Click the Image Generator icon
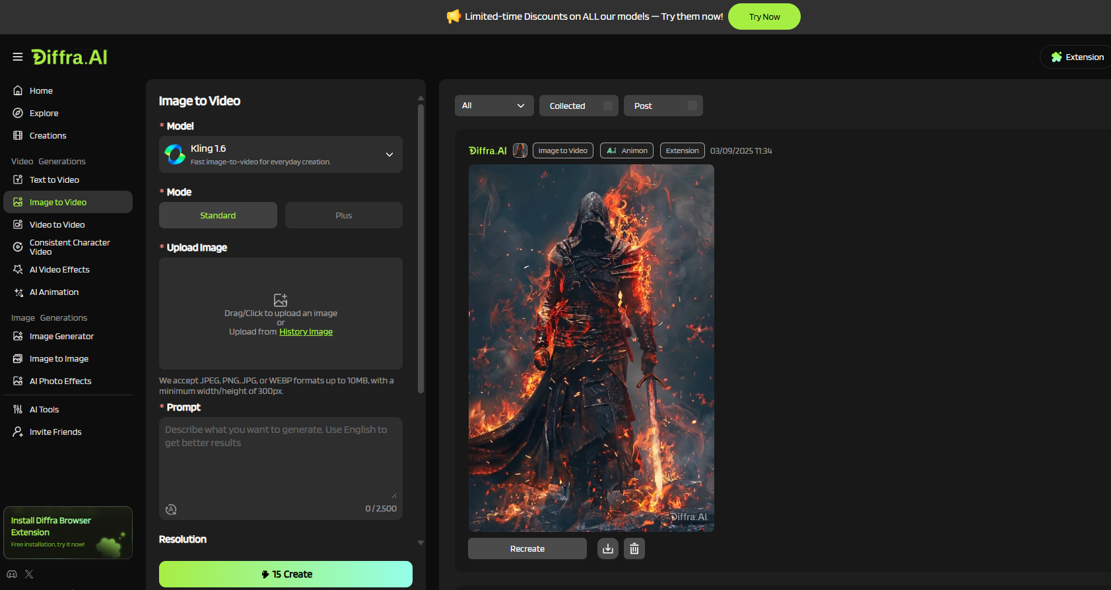Viewport: 1111px width, 590px height. tap(18, 336)
